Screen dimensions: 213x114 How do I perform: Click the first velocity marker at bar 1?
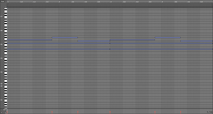click(x=7, y=112)
